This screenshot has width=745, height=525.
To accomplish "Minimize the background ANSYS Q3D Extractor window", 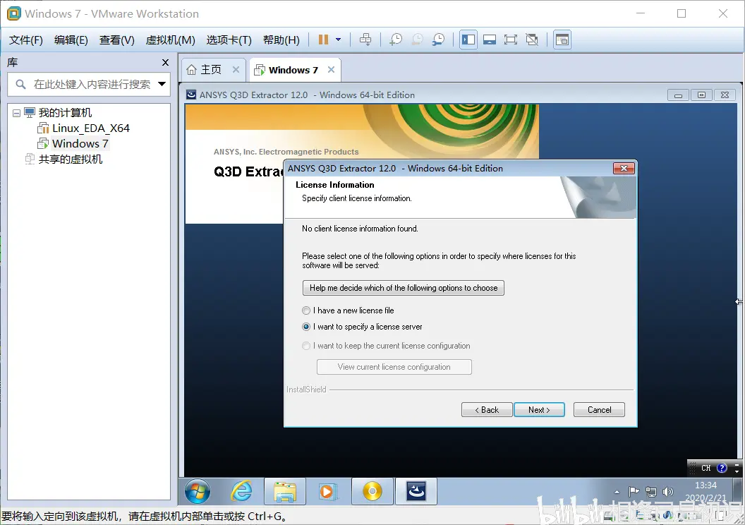I will point(678,95).
